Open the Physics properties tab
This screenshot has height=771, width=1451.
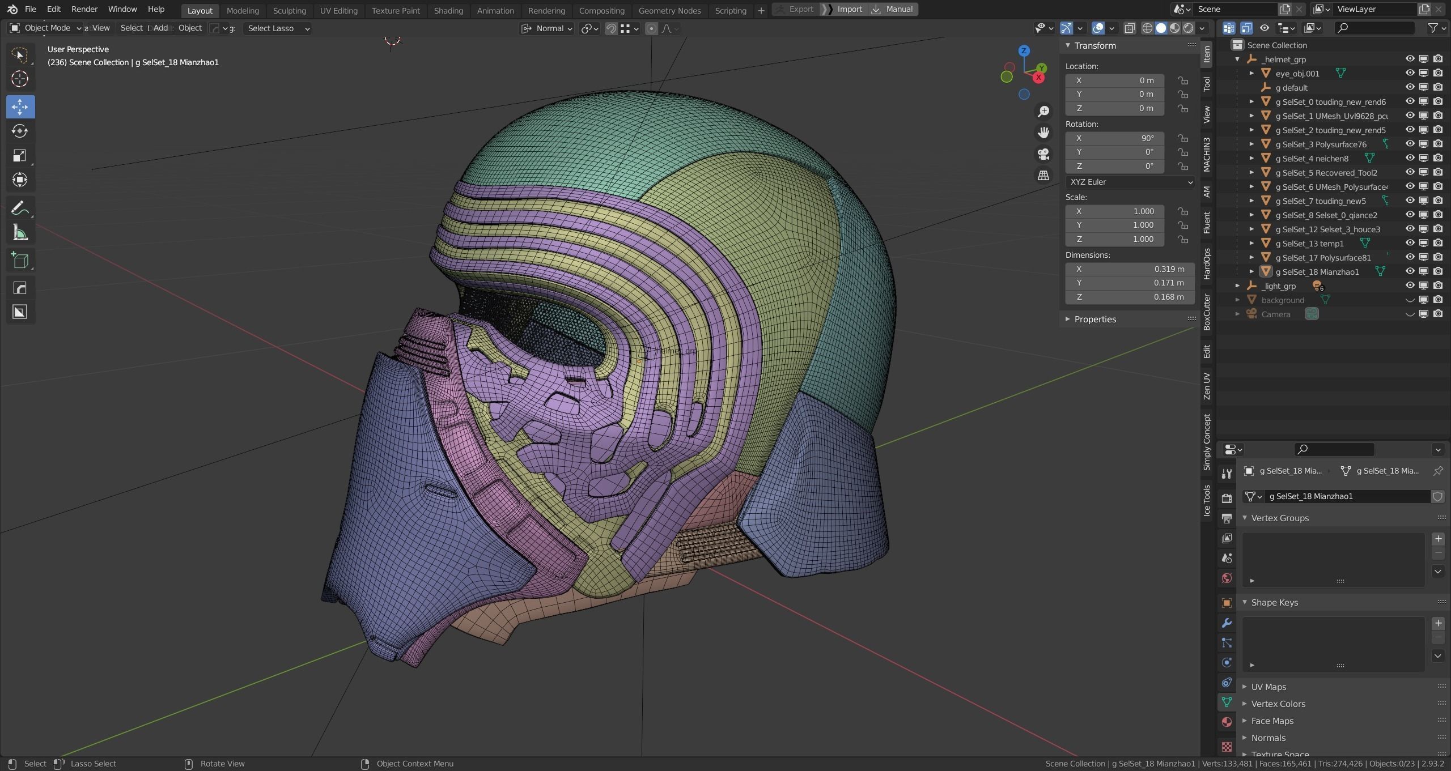pos(1227,662)
